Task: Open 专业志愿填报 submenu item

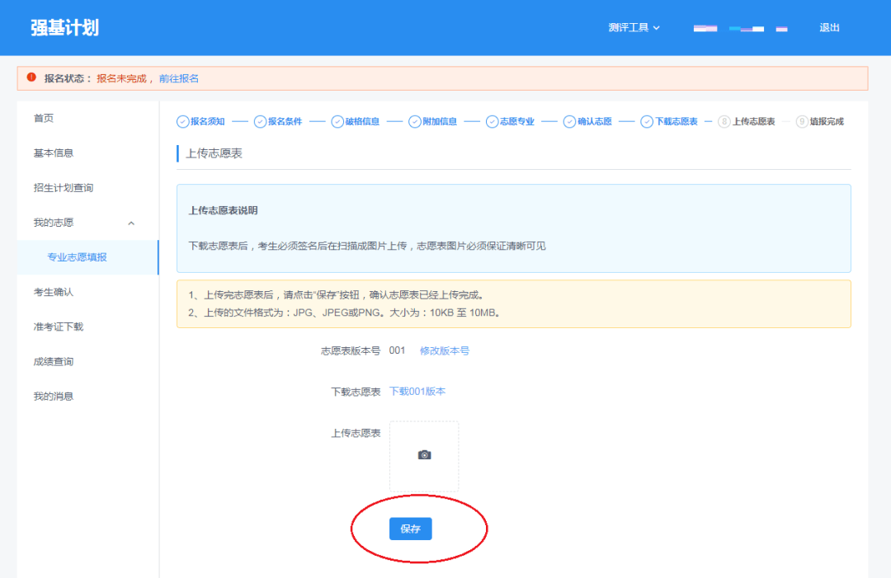Action: (78, 257)
